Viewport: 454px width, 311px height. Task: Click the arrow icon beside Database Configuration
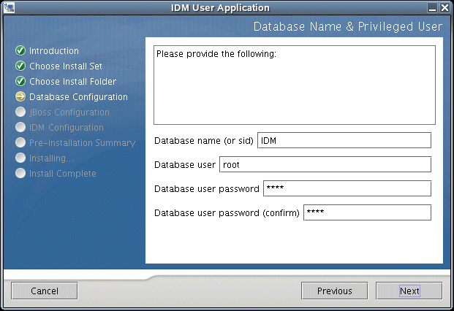coord(20,97)
